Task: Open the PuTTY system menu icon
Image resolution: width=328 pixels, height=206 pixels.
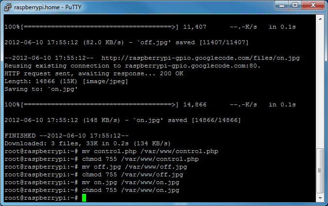Action: [8, 6]
